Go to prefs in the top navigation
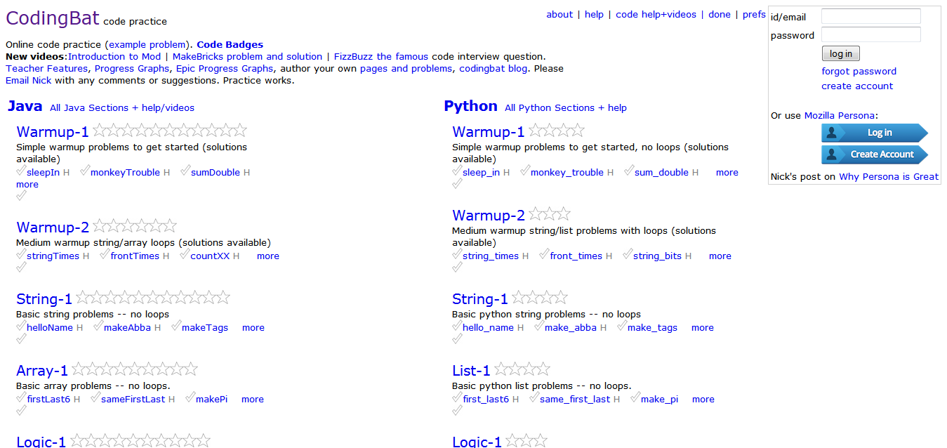Viewport: 947px width, 448px height. point(754,15)
